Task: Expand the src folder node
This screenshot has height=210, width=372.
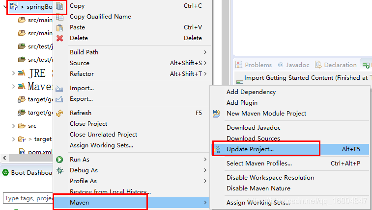Action: click(14, 126)
